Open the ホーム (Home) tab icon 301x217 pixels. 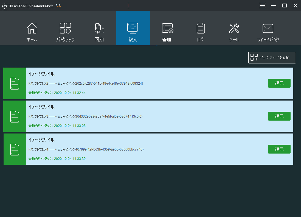pyautogui.click(x=32, y=28)
